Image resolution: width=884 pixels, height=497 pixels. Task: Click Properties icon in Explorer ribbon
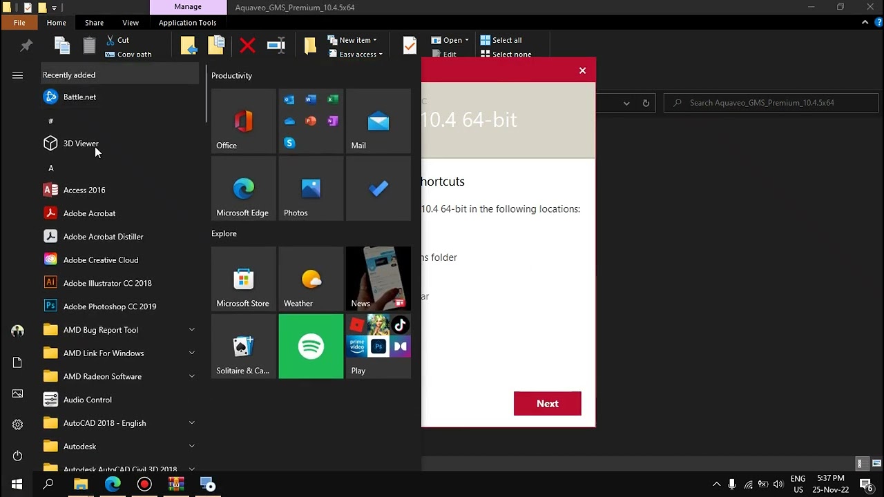click(x=410, y=46)
